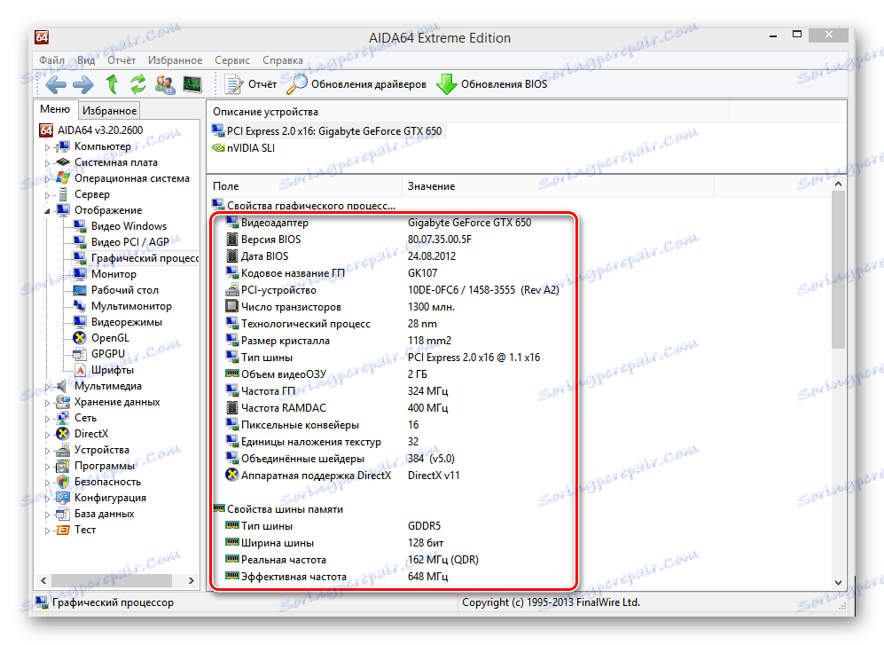
Task: Expand the Сервер tree node
Action: 48,195
